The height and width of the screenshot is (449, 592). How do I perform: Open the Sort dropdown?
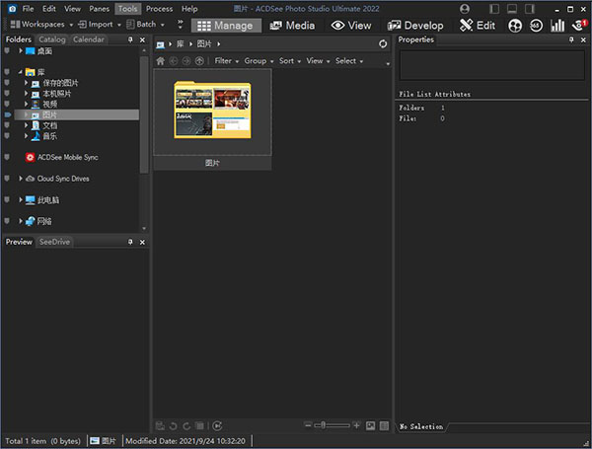click(288, 61)
